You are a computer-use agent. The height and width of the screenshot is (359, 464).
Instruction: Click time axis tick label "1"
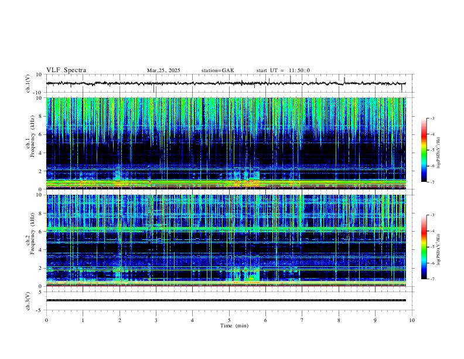(x=83, y=320)
